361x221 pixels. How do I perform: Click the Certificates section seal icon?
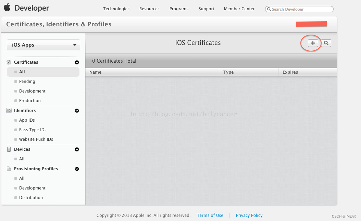tap(9, 62)
